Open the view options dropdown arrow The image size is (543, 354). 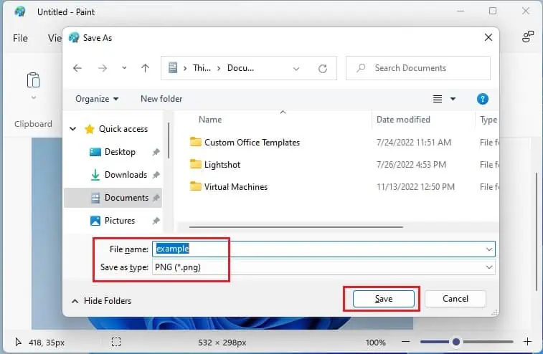tap(453, 100)
